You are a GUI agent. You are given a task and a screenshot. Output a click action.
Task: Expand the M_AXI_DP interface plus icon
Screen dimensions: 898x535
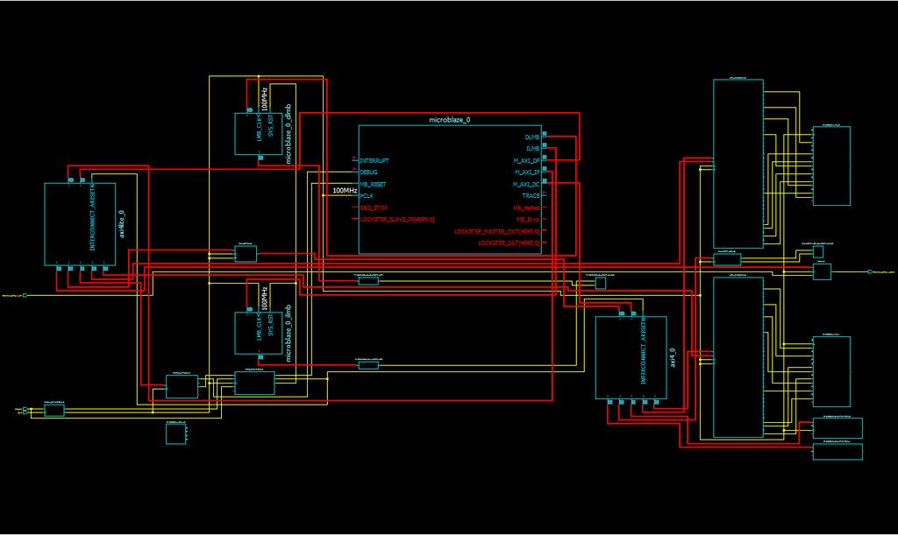click(x=545, y=158)
